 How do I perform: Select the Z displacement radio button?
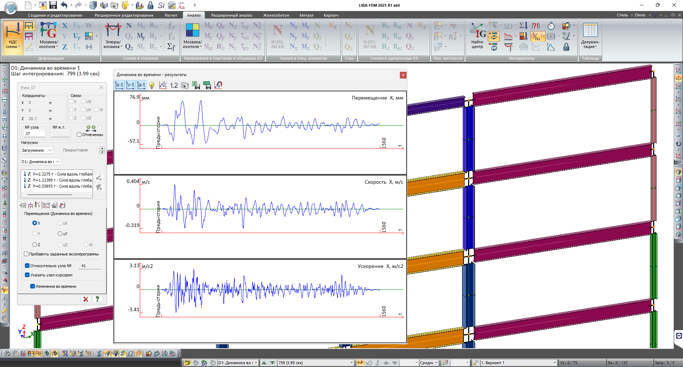(35, 245)
